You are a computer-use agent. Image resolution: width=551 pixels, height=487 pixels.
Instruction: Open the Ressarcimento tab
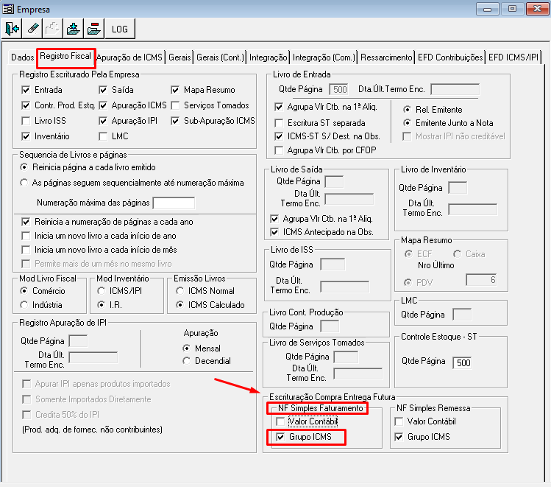(x=385, y=57)
